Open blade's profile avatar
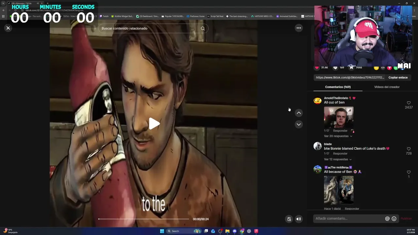The width and height of the screenshot is (418, 235). (317, 146)
